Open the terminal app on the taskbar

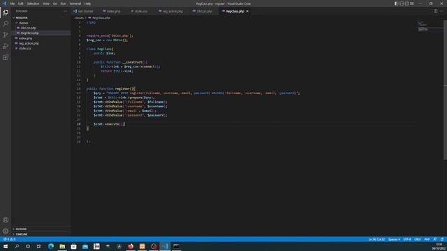coord(176,246)
